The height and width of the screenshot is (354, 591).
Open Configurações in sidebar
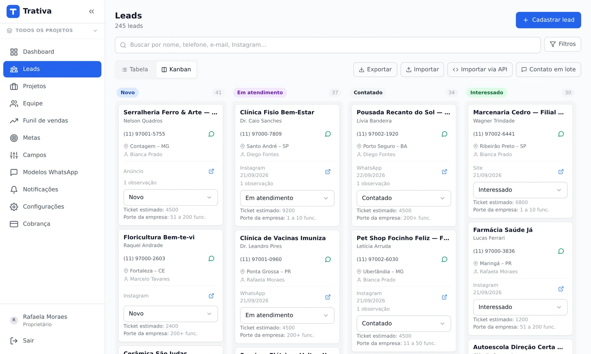click(x=52, y=207)
